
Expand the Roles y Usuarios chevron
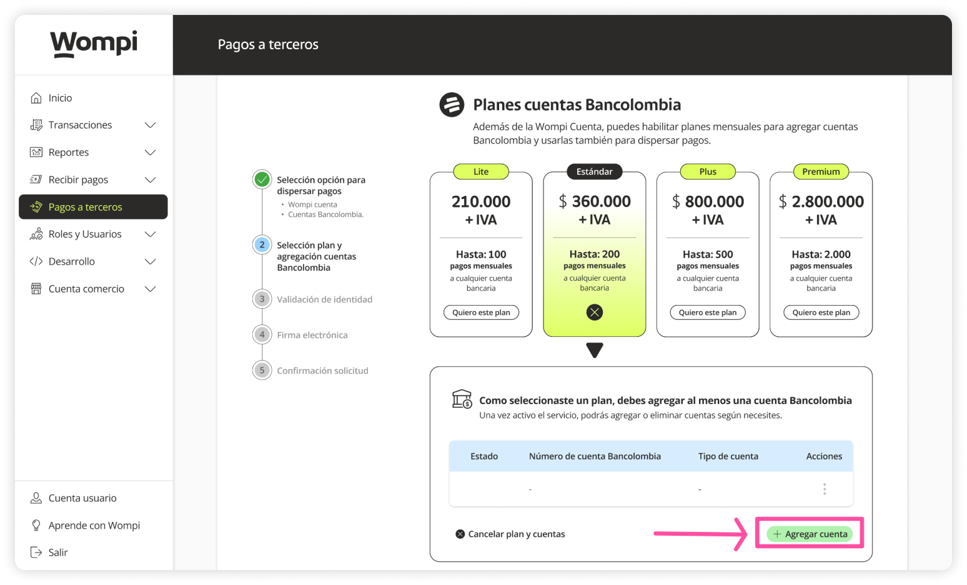[x=150, y=234]
